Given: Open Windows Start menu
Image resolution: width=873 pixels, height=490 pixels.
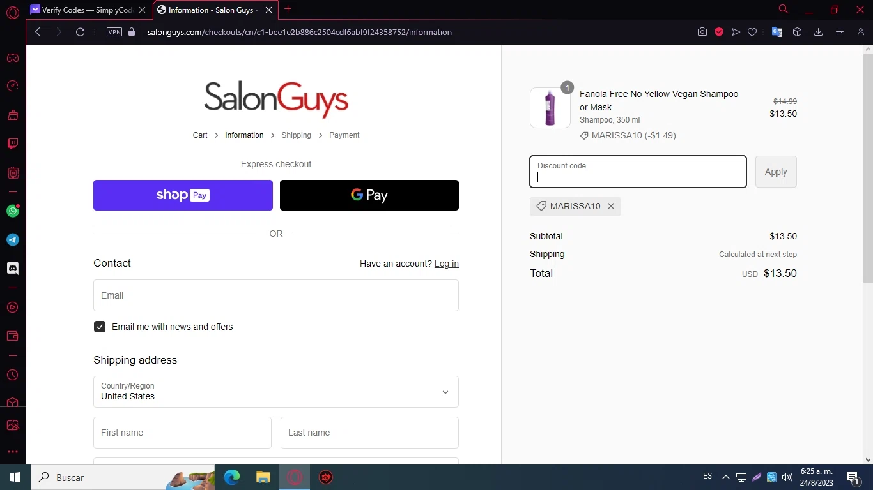Looking at the screenshot, I should 15,477.
